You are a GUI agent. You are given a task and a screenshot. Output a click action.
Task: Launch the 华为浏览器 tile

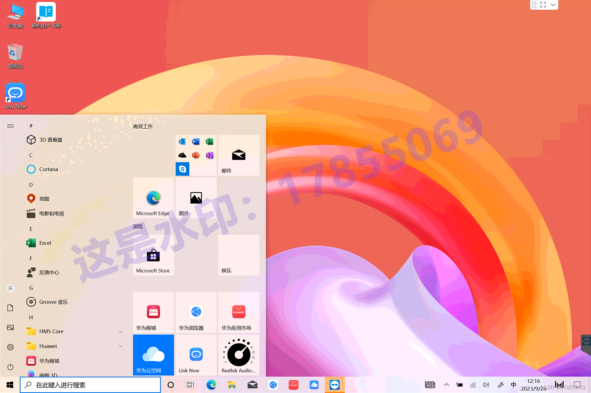point(196,312)
